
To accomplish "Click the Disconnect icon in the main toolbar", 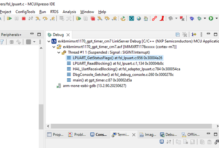I will pos(31,18).
